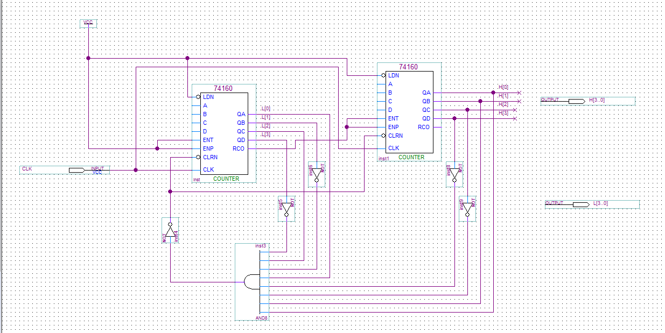Click the LDN port on left counter

[x=208, y=97]
